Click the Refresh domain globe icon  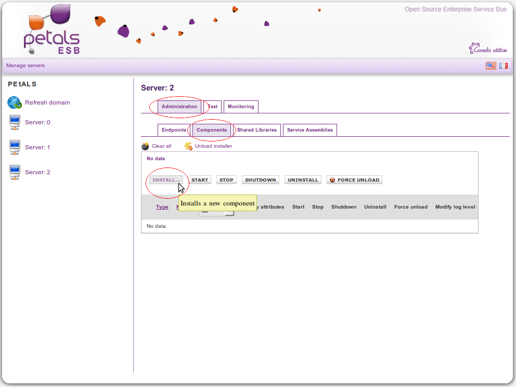pyautogui.click(x=14, y=102)
